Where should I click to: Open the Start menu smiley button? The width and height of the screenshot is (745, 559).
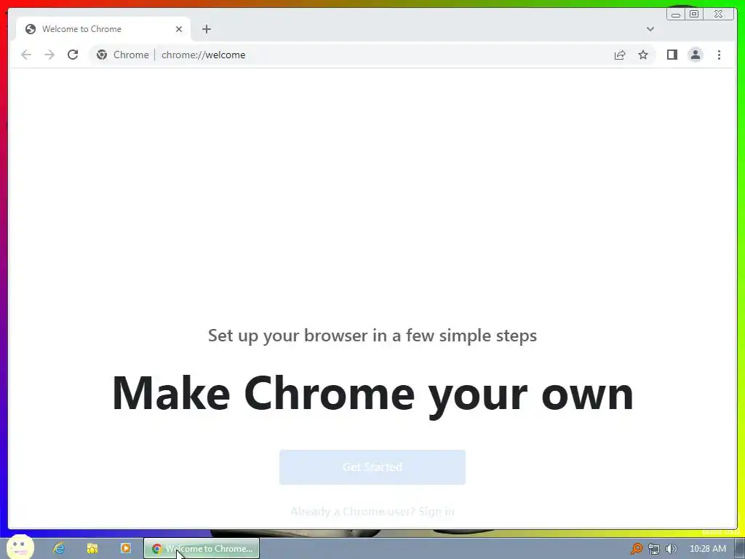click(x=20, y=547)
